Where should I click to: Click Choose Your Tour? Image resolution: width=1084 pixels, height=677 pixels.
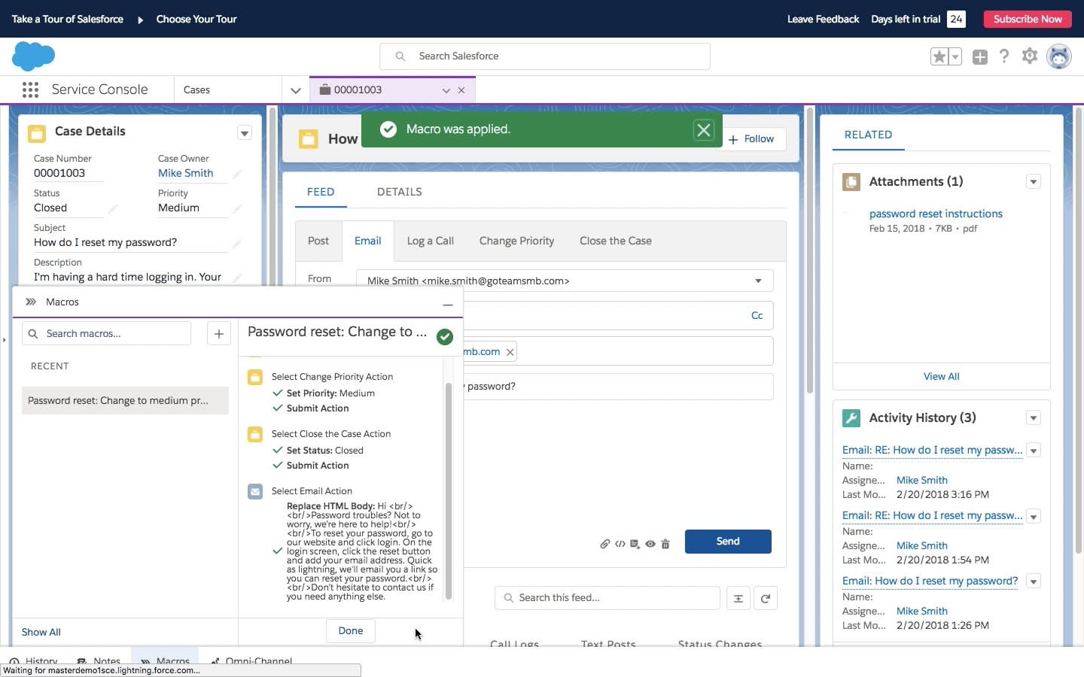coord(196,19)
